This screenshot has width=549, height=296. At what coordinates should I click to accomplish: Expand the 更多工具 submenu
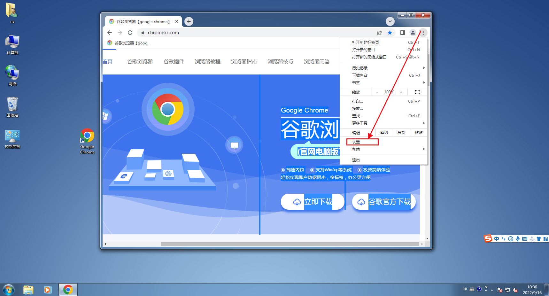[x=383, y=123]
